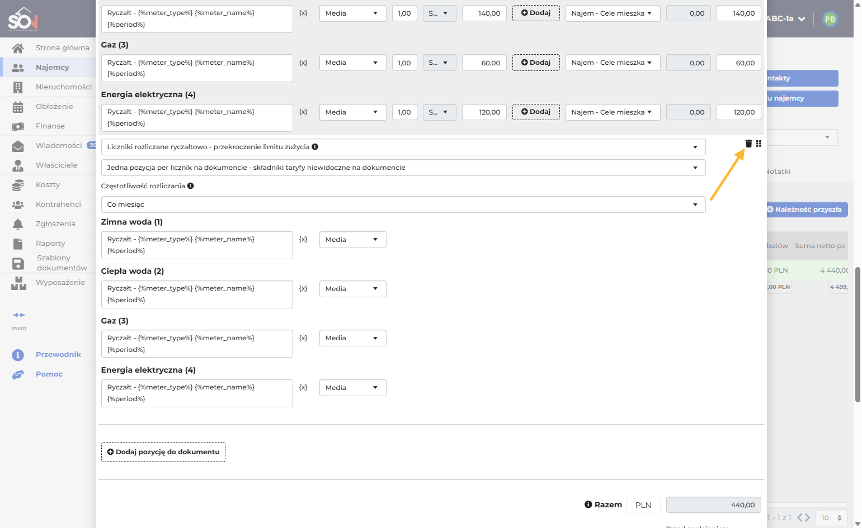Image resolution: width=862 pixels, height=528 pixels.
Task: Click the {x} variable icon in Zimna woda row
Action: pyautogui.click(x=303, y=239)
